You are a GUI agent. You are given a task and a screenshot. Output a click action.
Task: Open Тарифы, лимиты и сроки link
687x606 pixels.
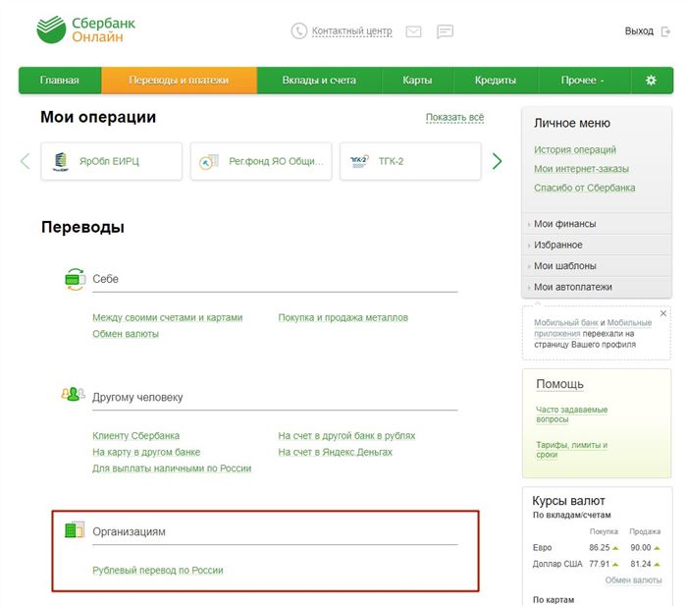tap(572, 450)
